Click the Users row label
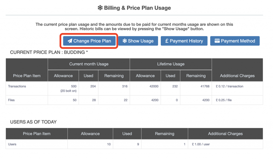The image size is (273, 159). pos(12,144)
